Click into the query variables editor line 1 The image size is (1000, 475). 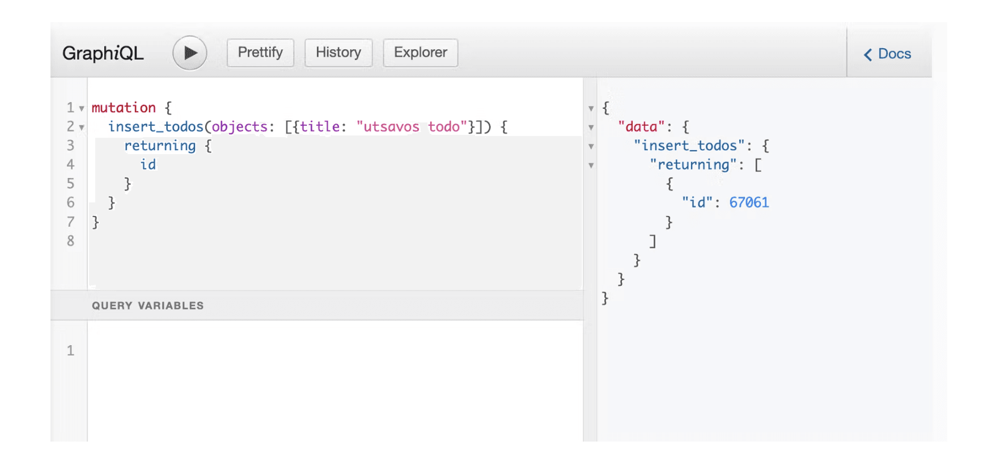pos(334,350)
